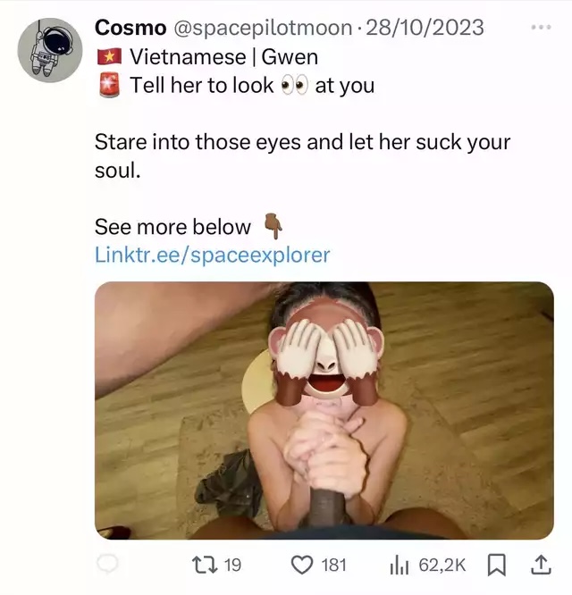Click the reply speech bubble icon

(107, 565)
